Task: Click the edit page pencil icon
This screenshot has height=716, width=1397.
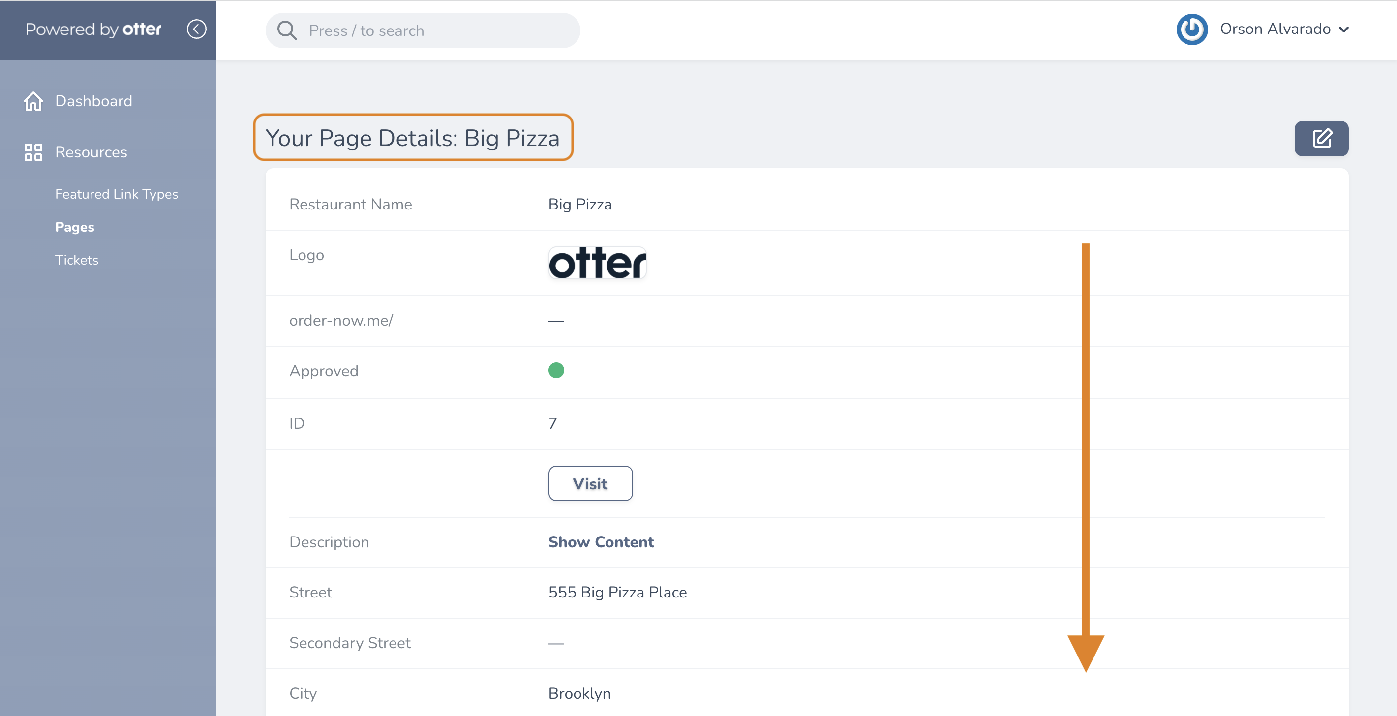Action: (1321, 138)
